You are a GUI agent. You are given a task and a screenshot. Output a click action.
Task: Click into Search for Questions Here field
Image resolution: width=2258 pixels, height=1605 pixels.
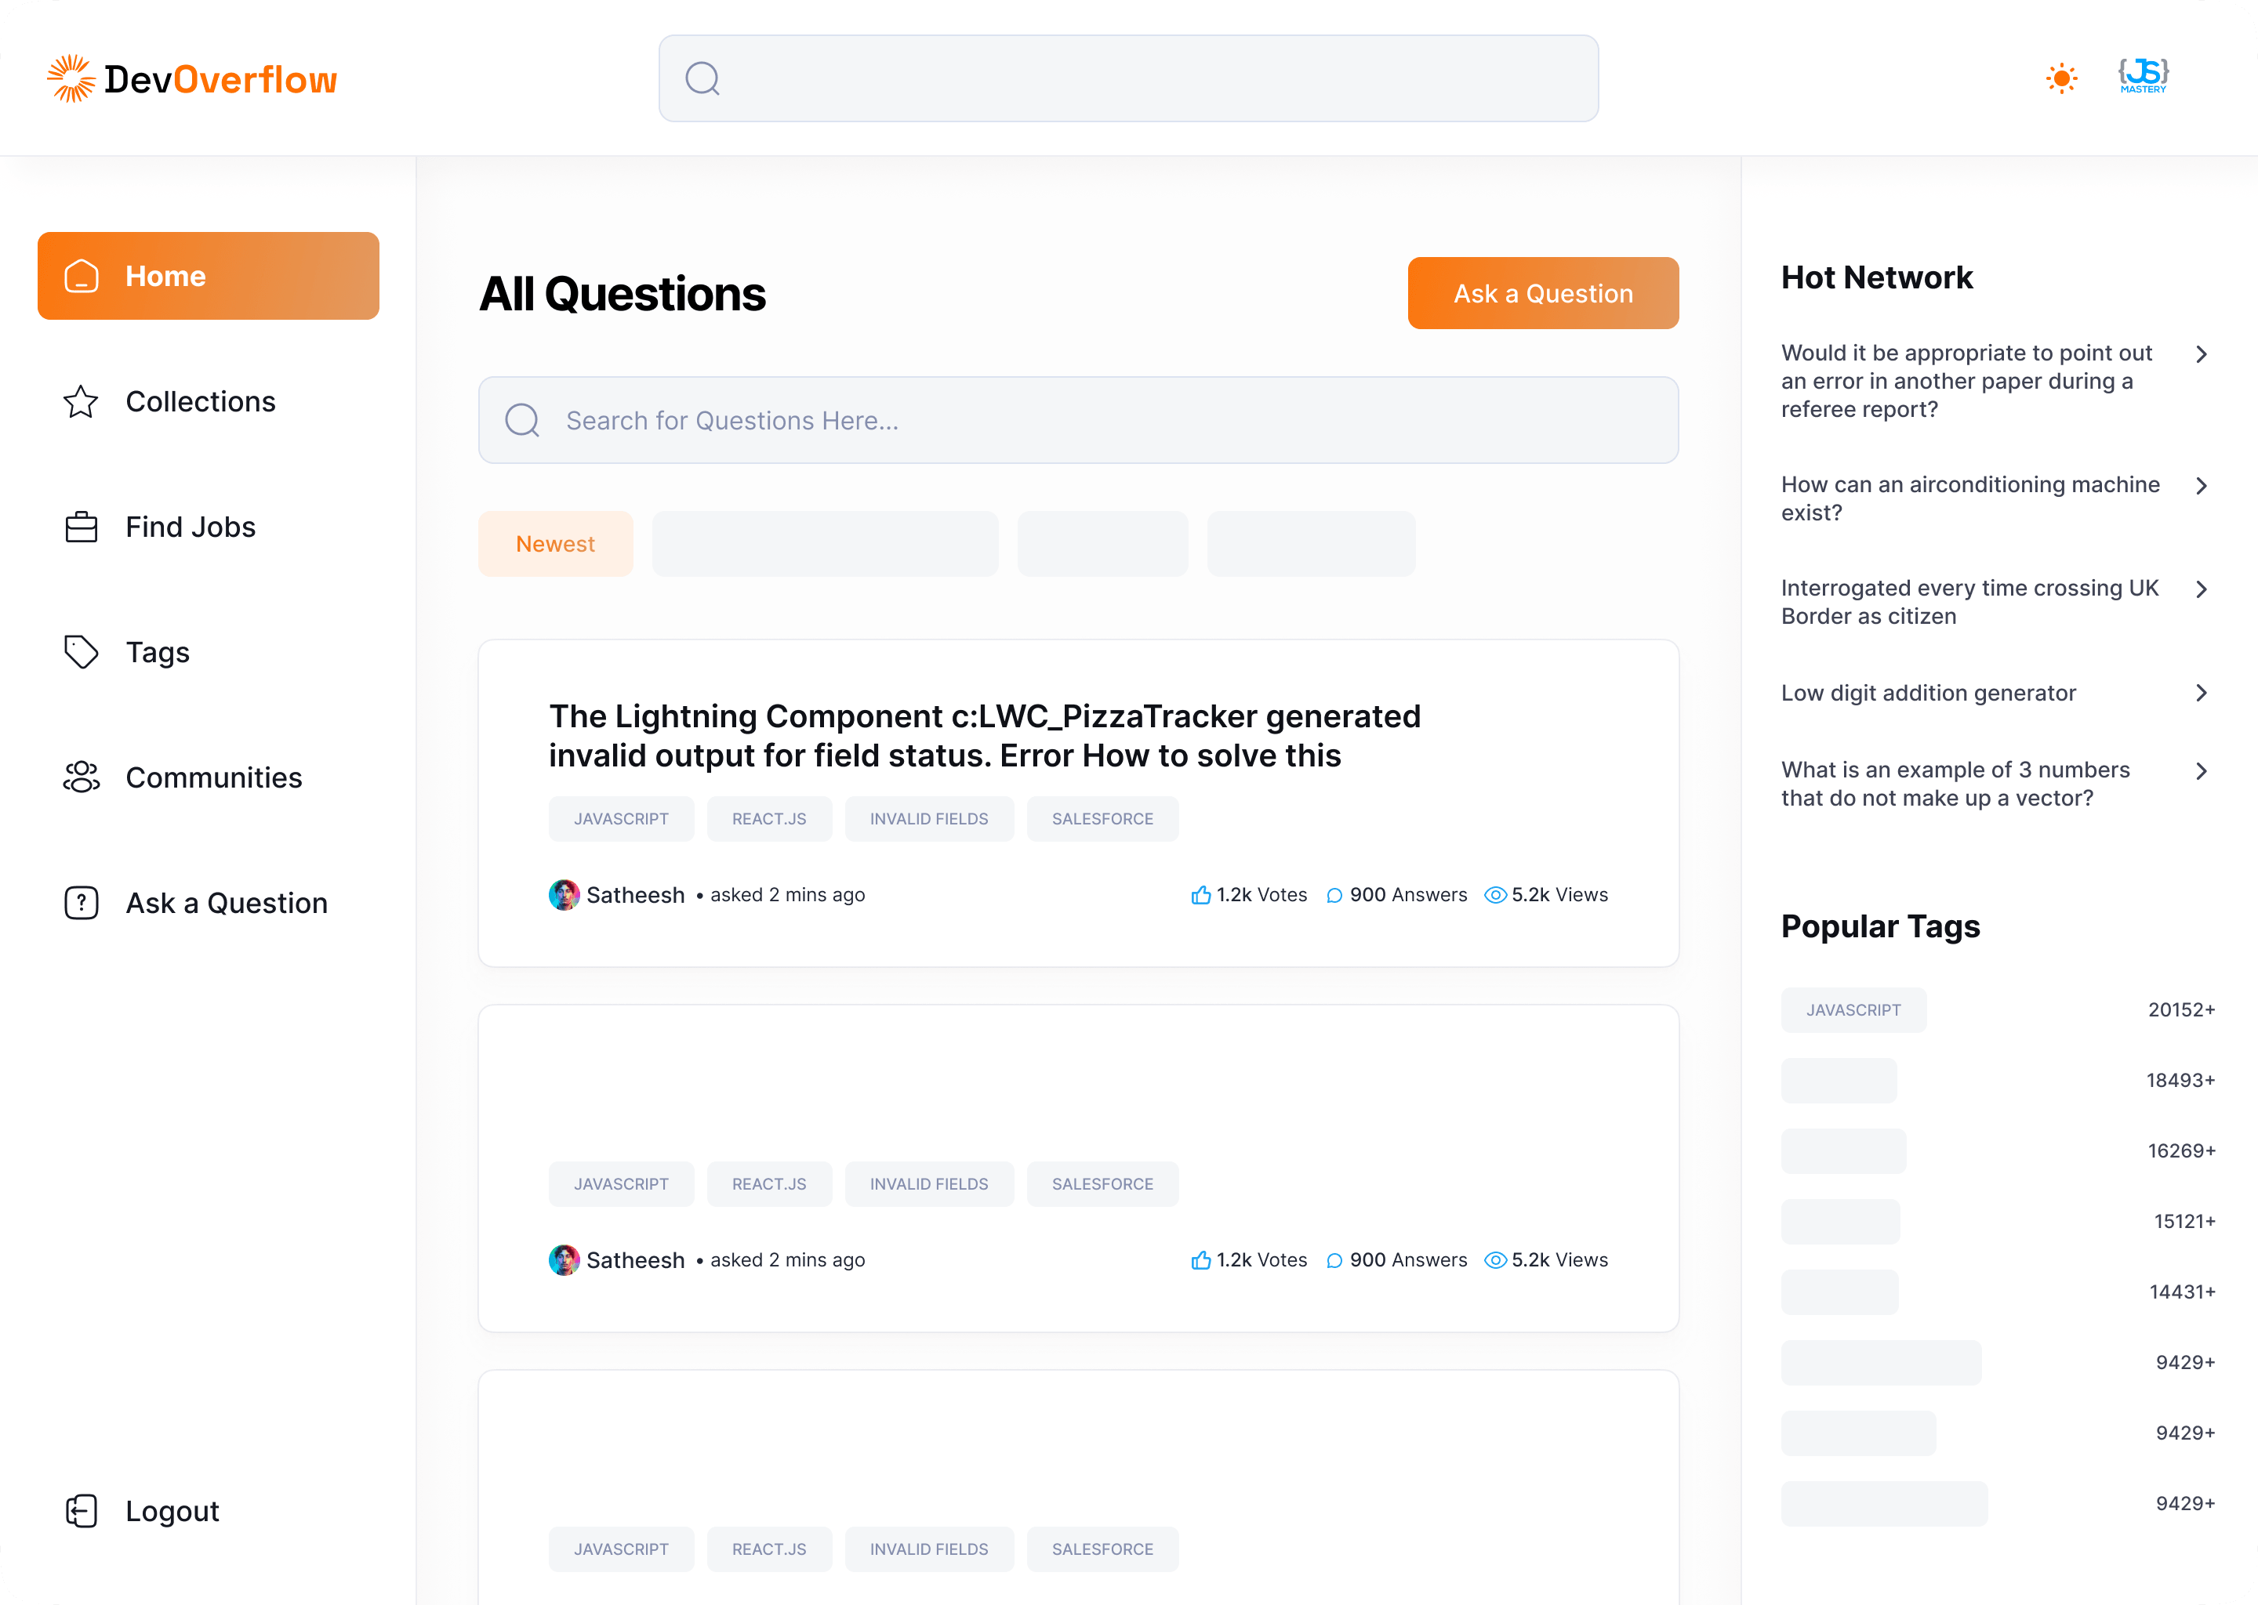[x=1079, y=420]
